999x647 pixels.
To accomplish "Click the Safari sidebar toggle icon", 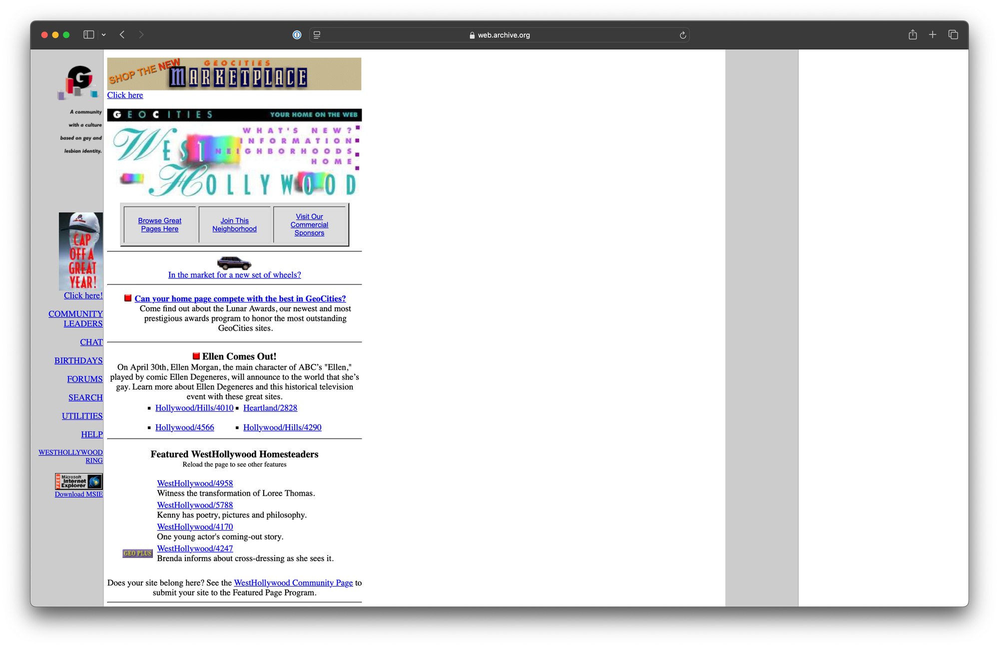I will point(88,34).
